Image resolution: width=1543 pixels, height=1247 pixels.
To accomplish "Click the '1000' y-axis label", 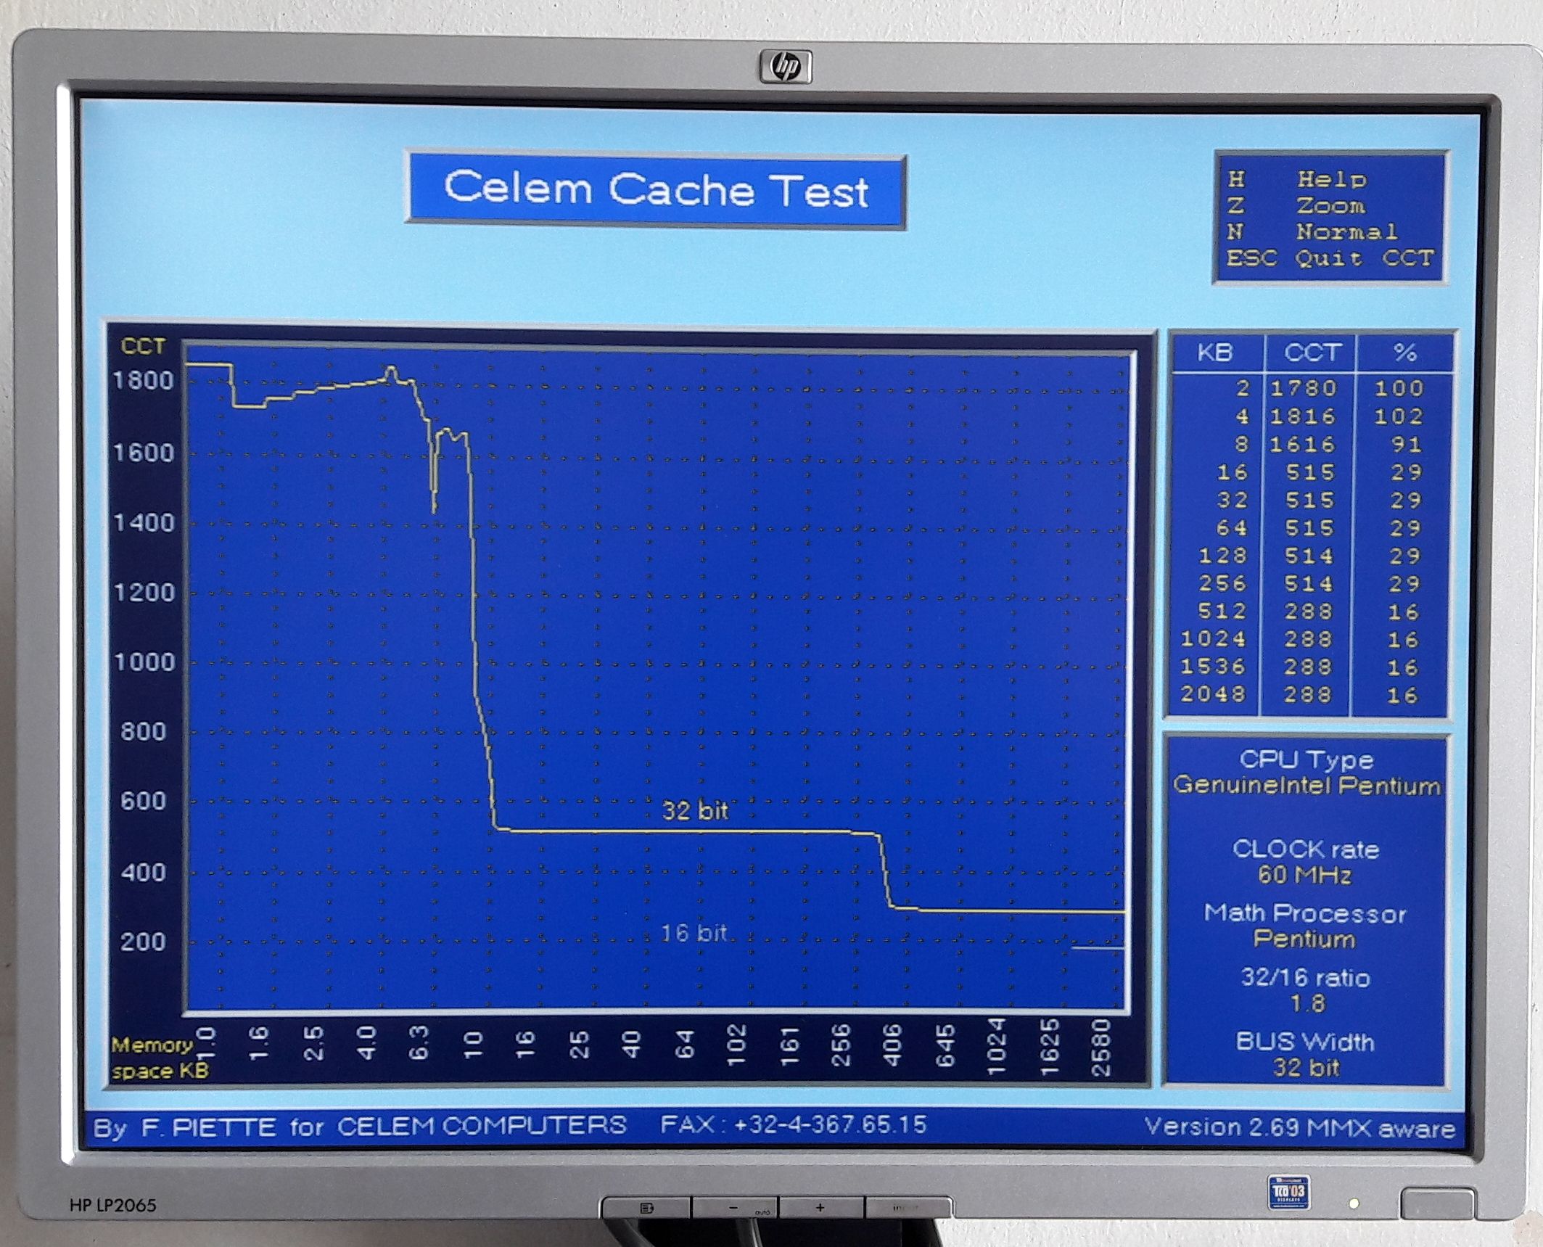I will pos(144,662).
